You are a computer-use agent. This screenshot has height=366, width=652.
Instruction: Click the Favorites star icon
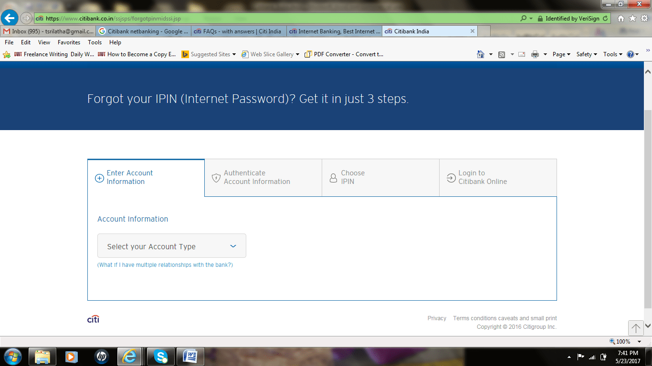(632, 18)
